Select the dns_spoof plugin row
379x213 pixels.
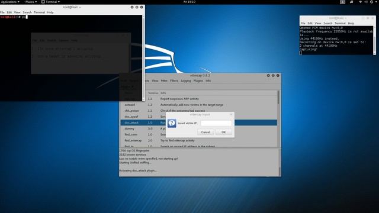coord(199,117)
